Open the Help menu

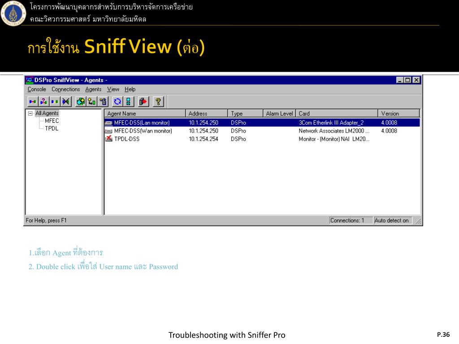click(130, 89)
